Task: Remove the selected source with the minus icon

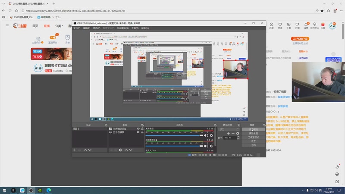Action: (116, 150)
